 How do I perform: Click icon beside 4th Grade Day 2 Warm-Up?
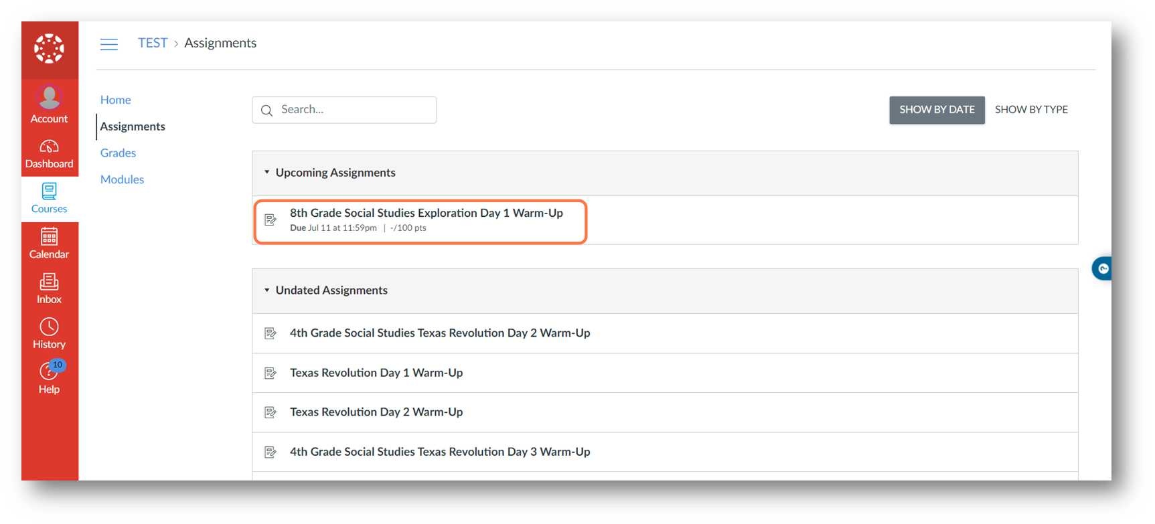[x=271, y=333]
